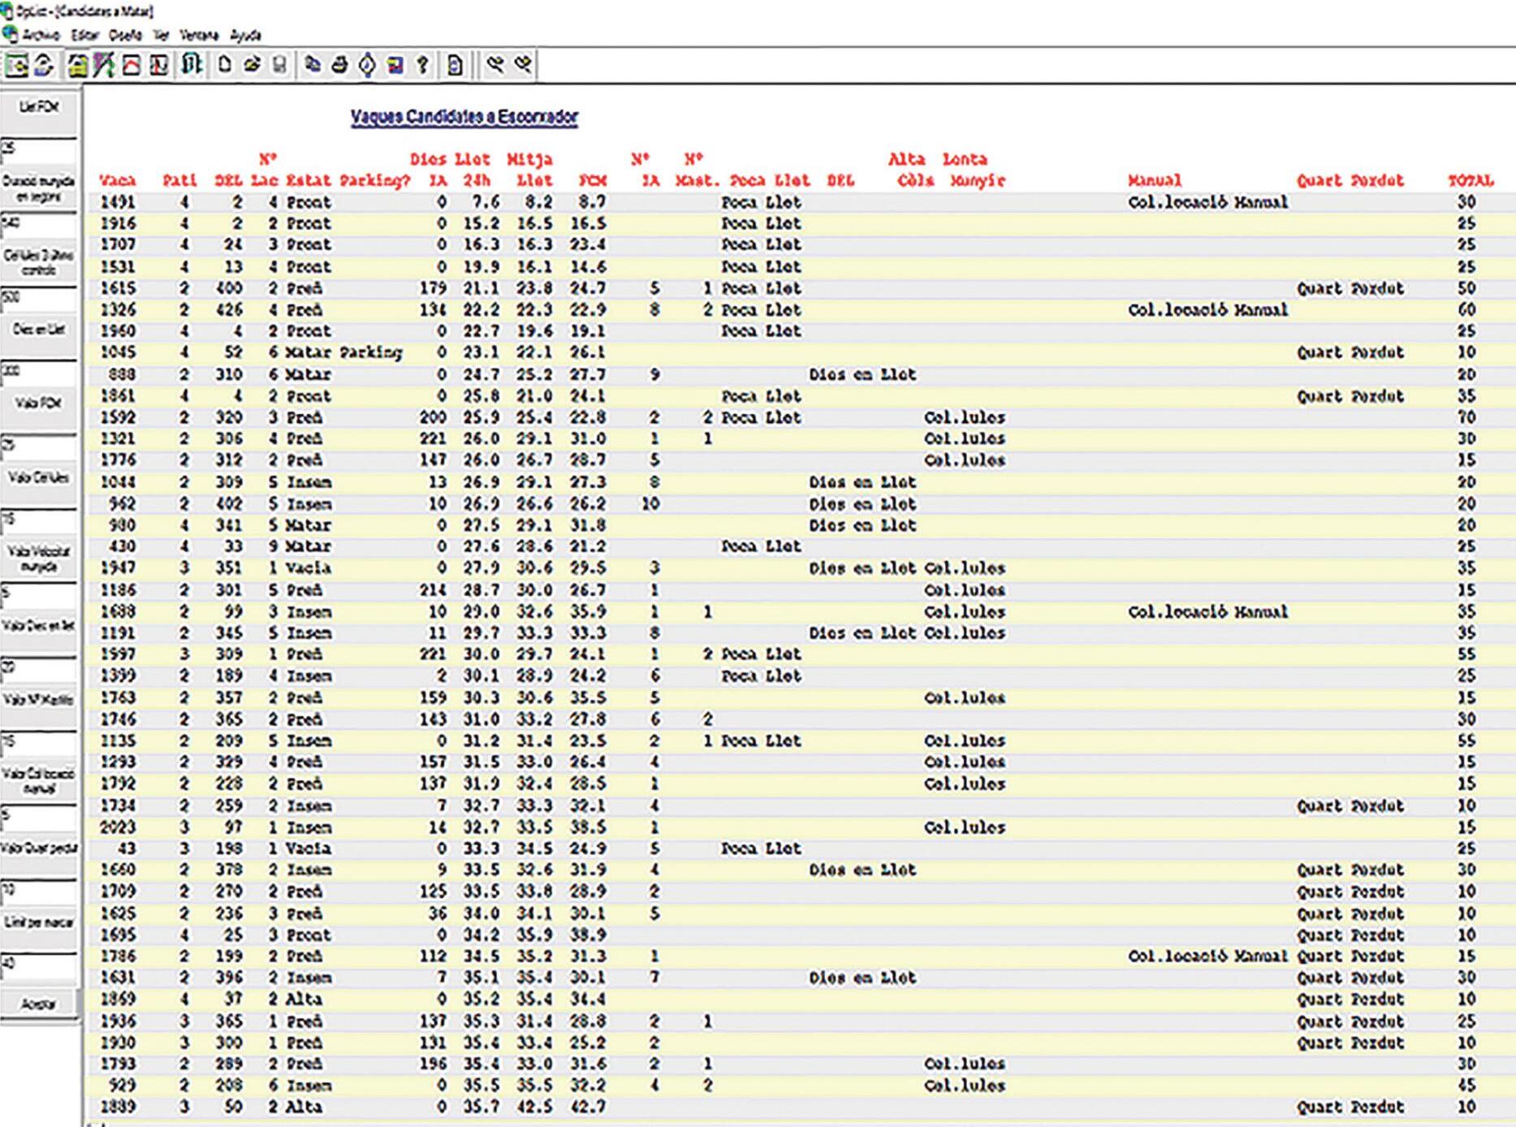Image resolution: width=1516 pixels, height=1127 pixels.
Task: Click Col.locació Manual in row 1326
Action: (1208, 309)
